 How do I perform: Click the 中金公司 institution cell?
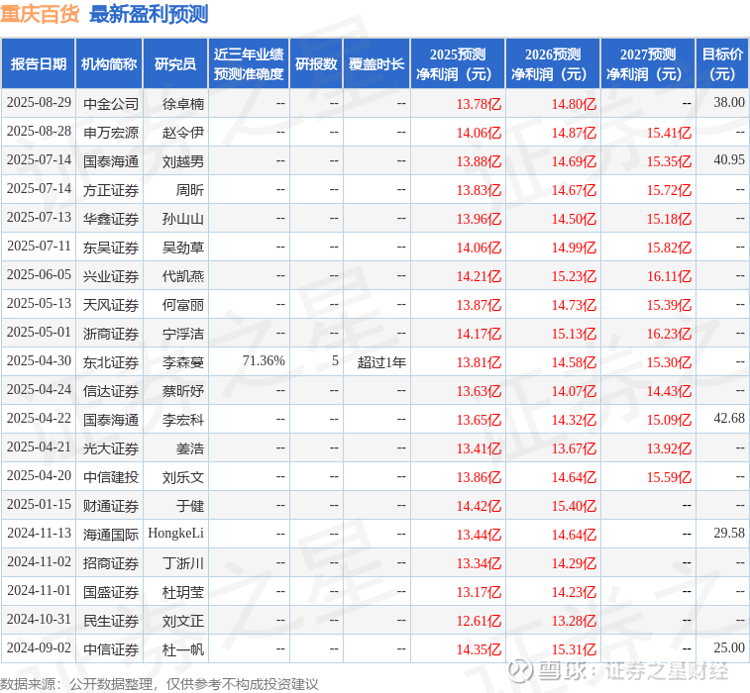click(111, 104)
